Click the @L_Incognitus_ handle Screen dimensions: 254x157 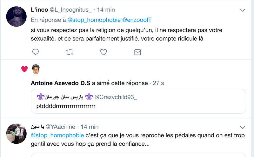(x=71, y=10)
